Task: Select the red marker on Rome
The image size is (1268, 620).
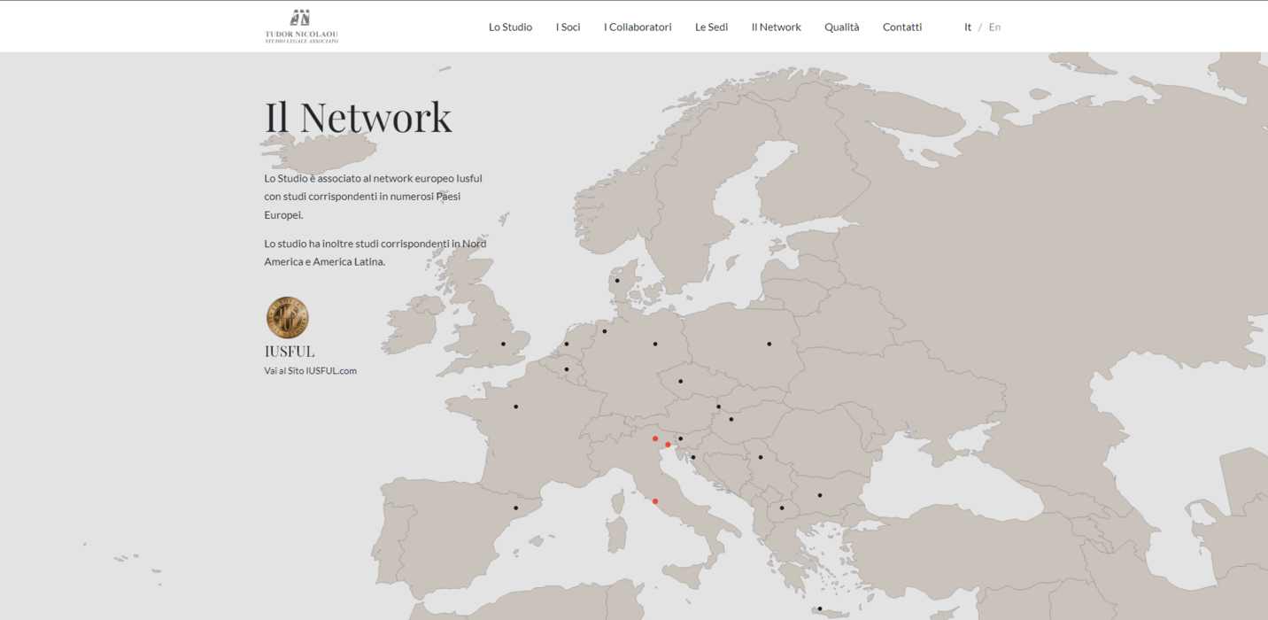Action: [655, 501]
